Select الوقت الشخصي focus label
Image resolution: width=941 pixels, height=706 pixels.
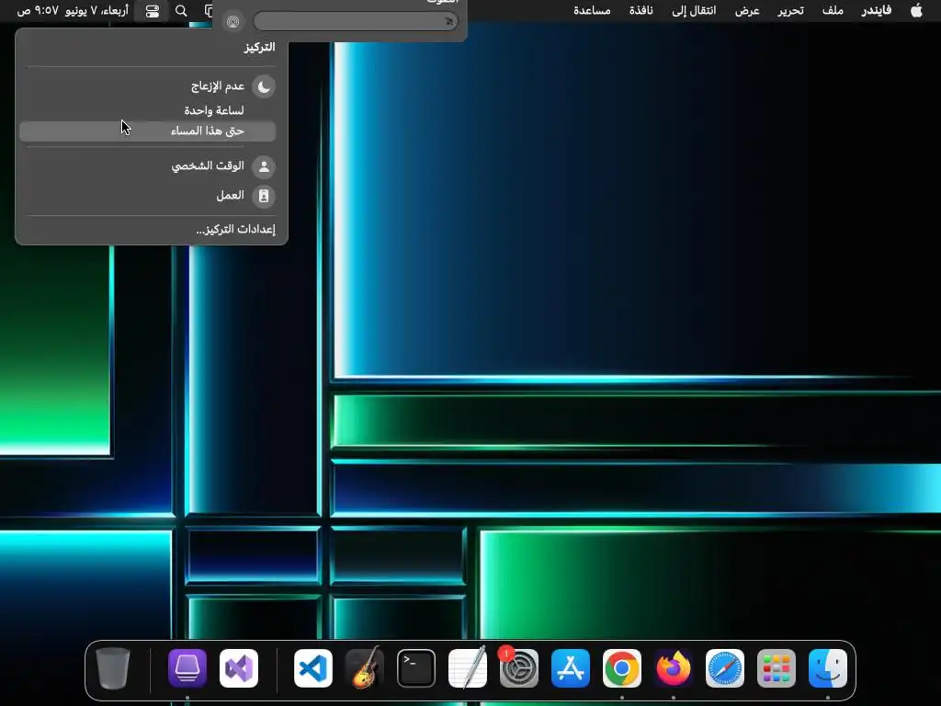pos(208,165)
